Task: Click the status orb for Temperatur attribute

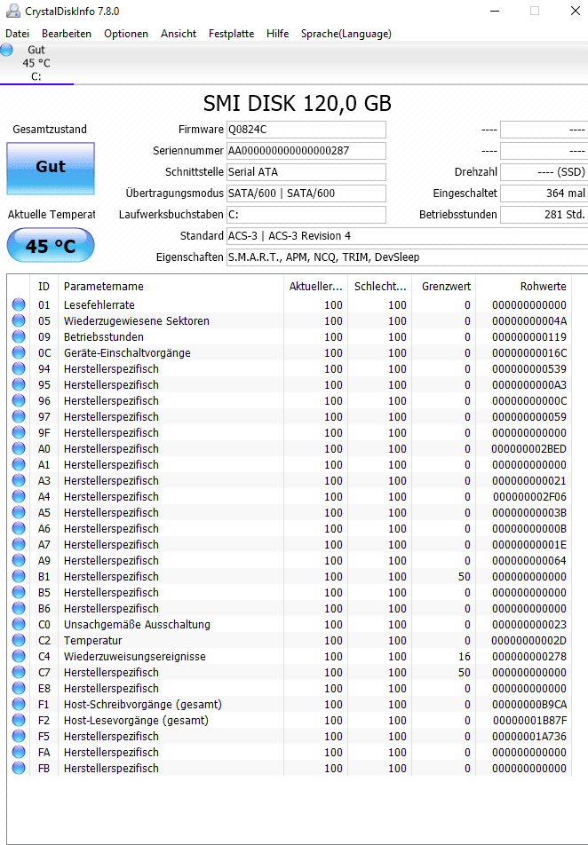Action: 19,640
